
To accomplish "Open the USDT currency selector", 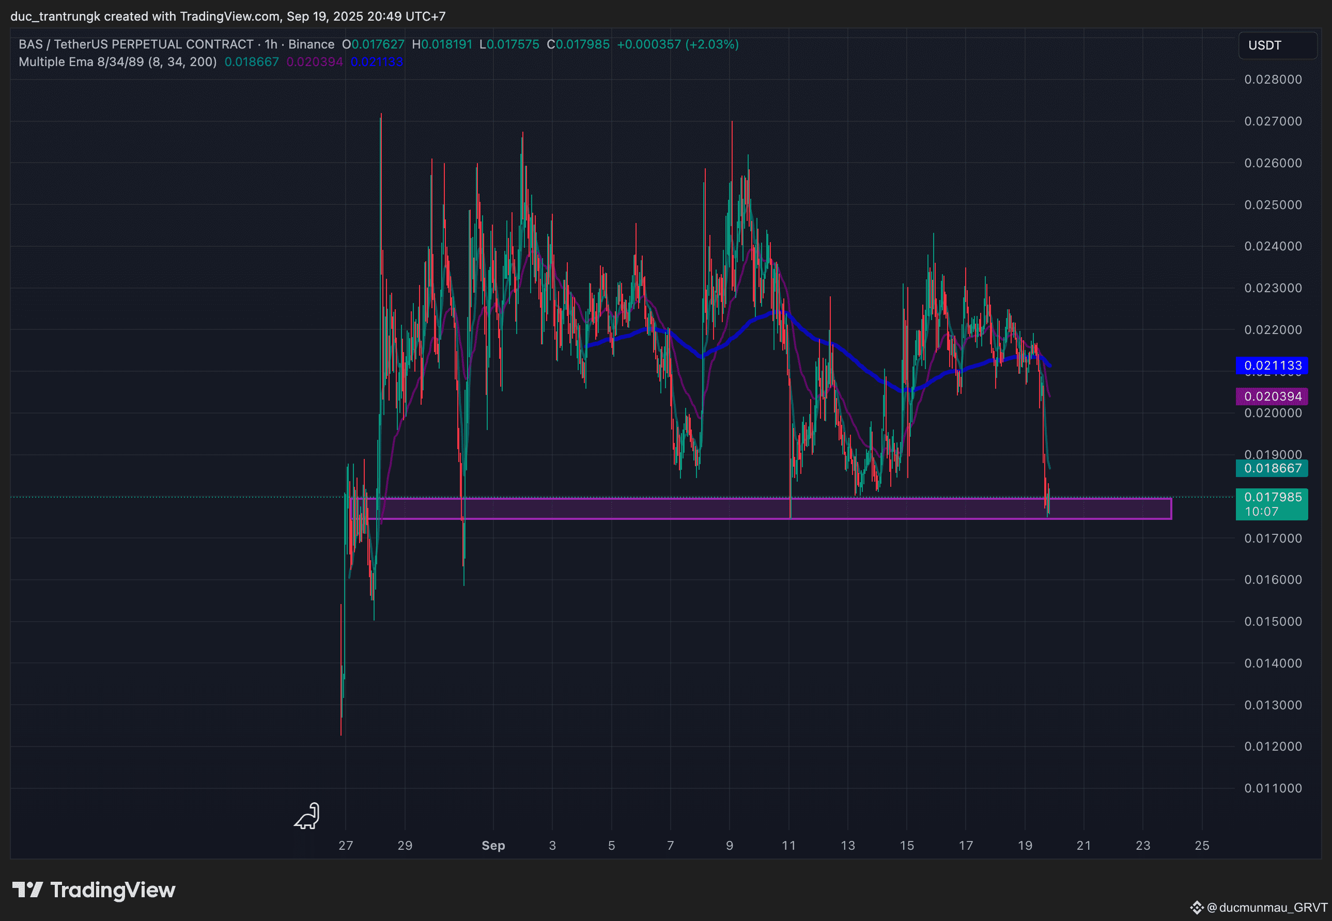I will click(1277, 45).
